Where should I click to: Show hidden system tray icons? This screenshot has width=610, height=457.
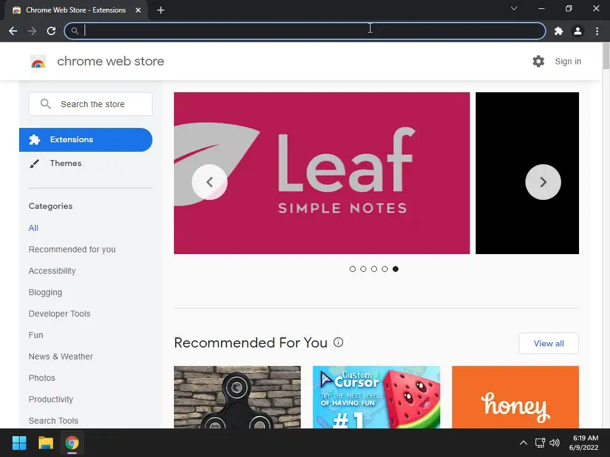pos(524,443)
